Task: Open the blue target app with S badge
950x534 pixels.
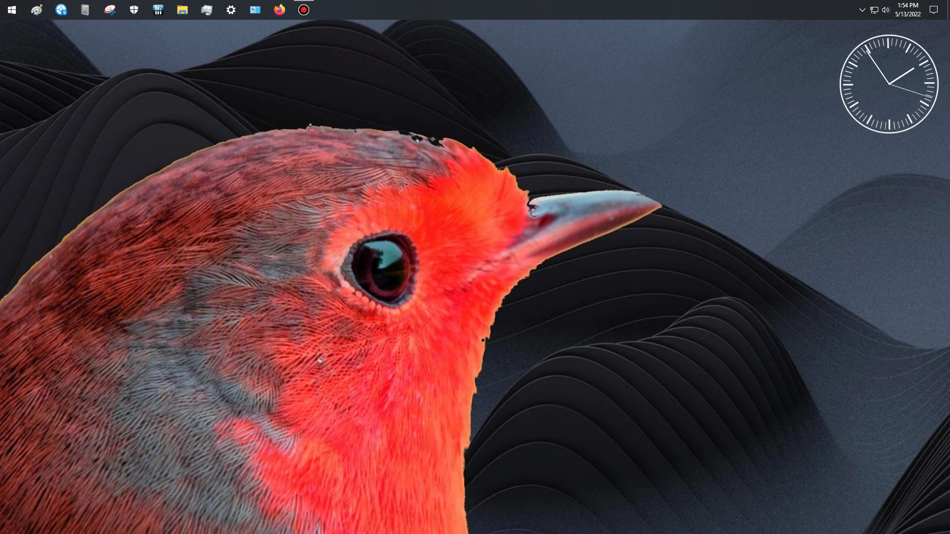Action: [61, 10]
